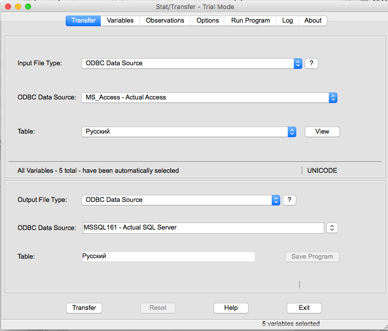
Task: Switch to the Variables tab
Action: tap(120, 21)
